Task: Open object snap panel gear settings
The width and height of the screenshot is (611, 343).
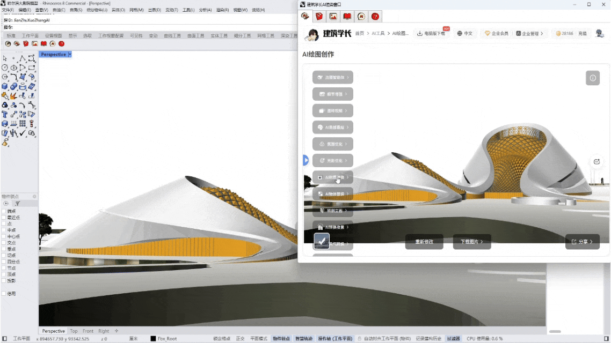Action: point(34,196)
